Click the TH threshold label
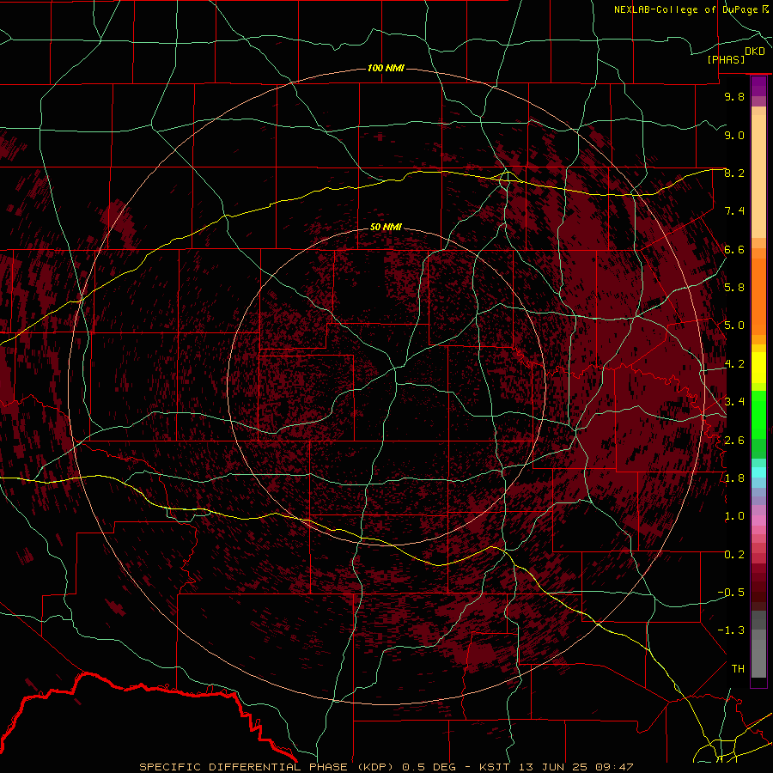773x773 pixels. tap(738, 668)
